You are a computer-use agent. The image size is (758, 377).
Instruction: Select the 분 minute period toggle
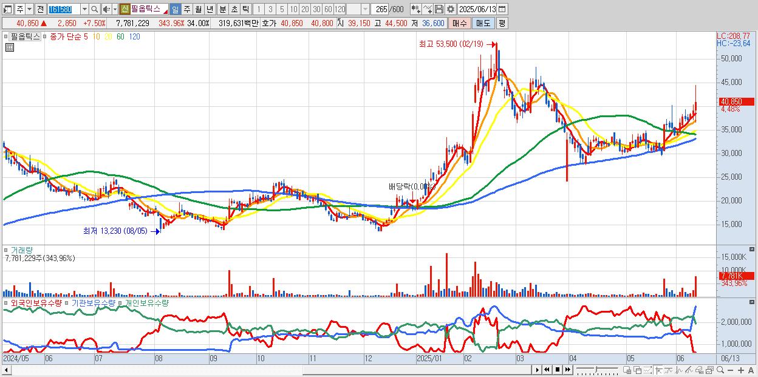222,9
